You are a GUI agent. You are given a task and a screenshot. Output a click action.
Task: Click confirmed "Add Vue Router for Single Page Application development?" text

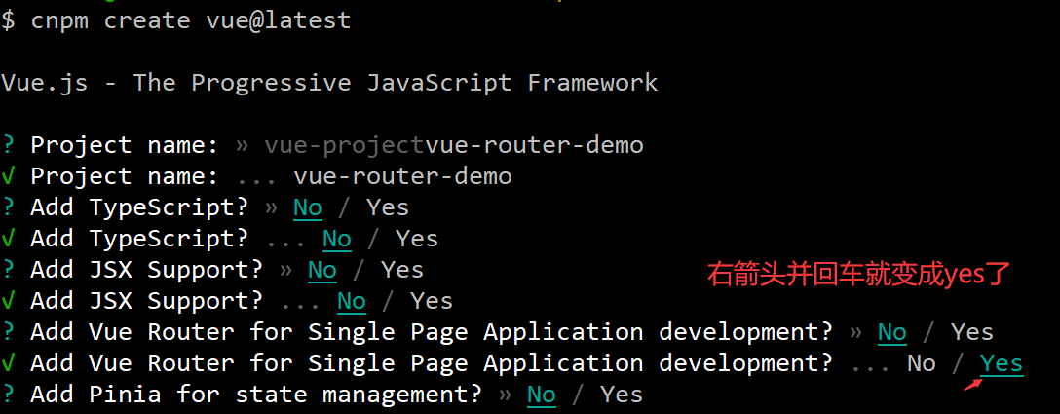pos(432,363)
